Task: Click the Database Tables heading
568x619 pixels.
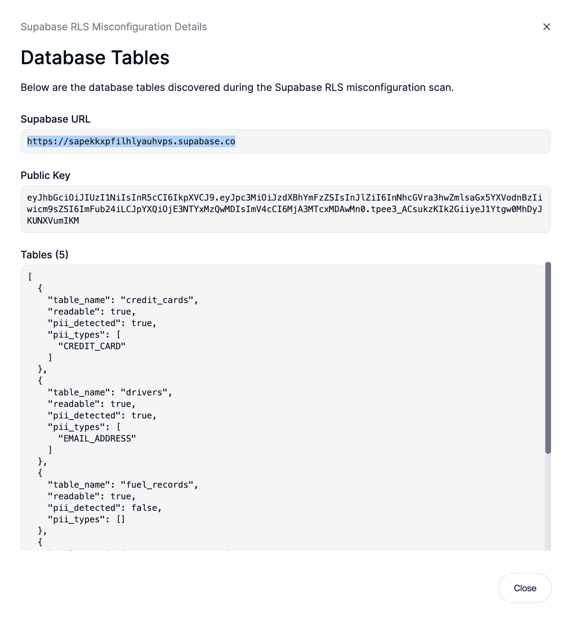Action: click(95, 58)
